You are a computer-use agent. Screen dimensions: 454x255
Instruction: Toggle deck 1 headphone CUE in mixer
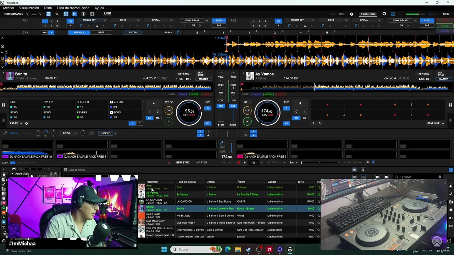(221, 106)
